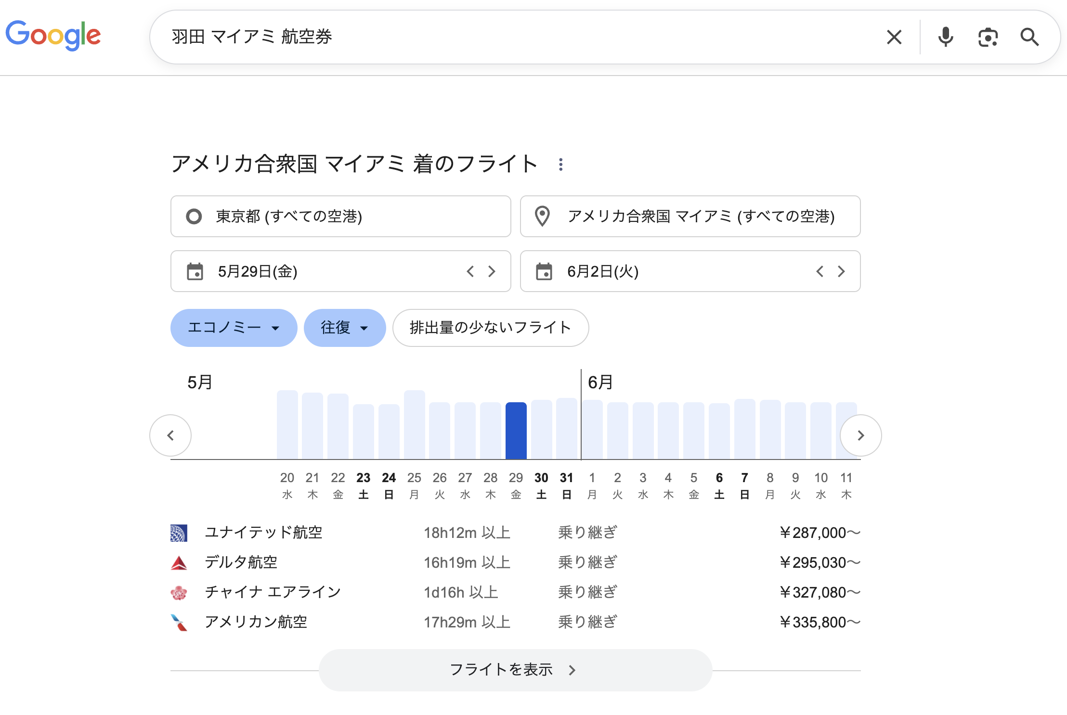Click the 5月 month label in graph
1067x715 pixels.
point(200,383)
